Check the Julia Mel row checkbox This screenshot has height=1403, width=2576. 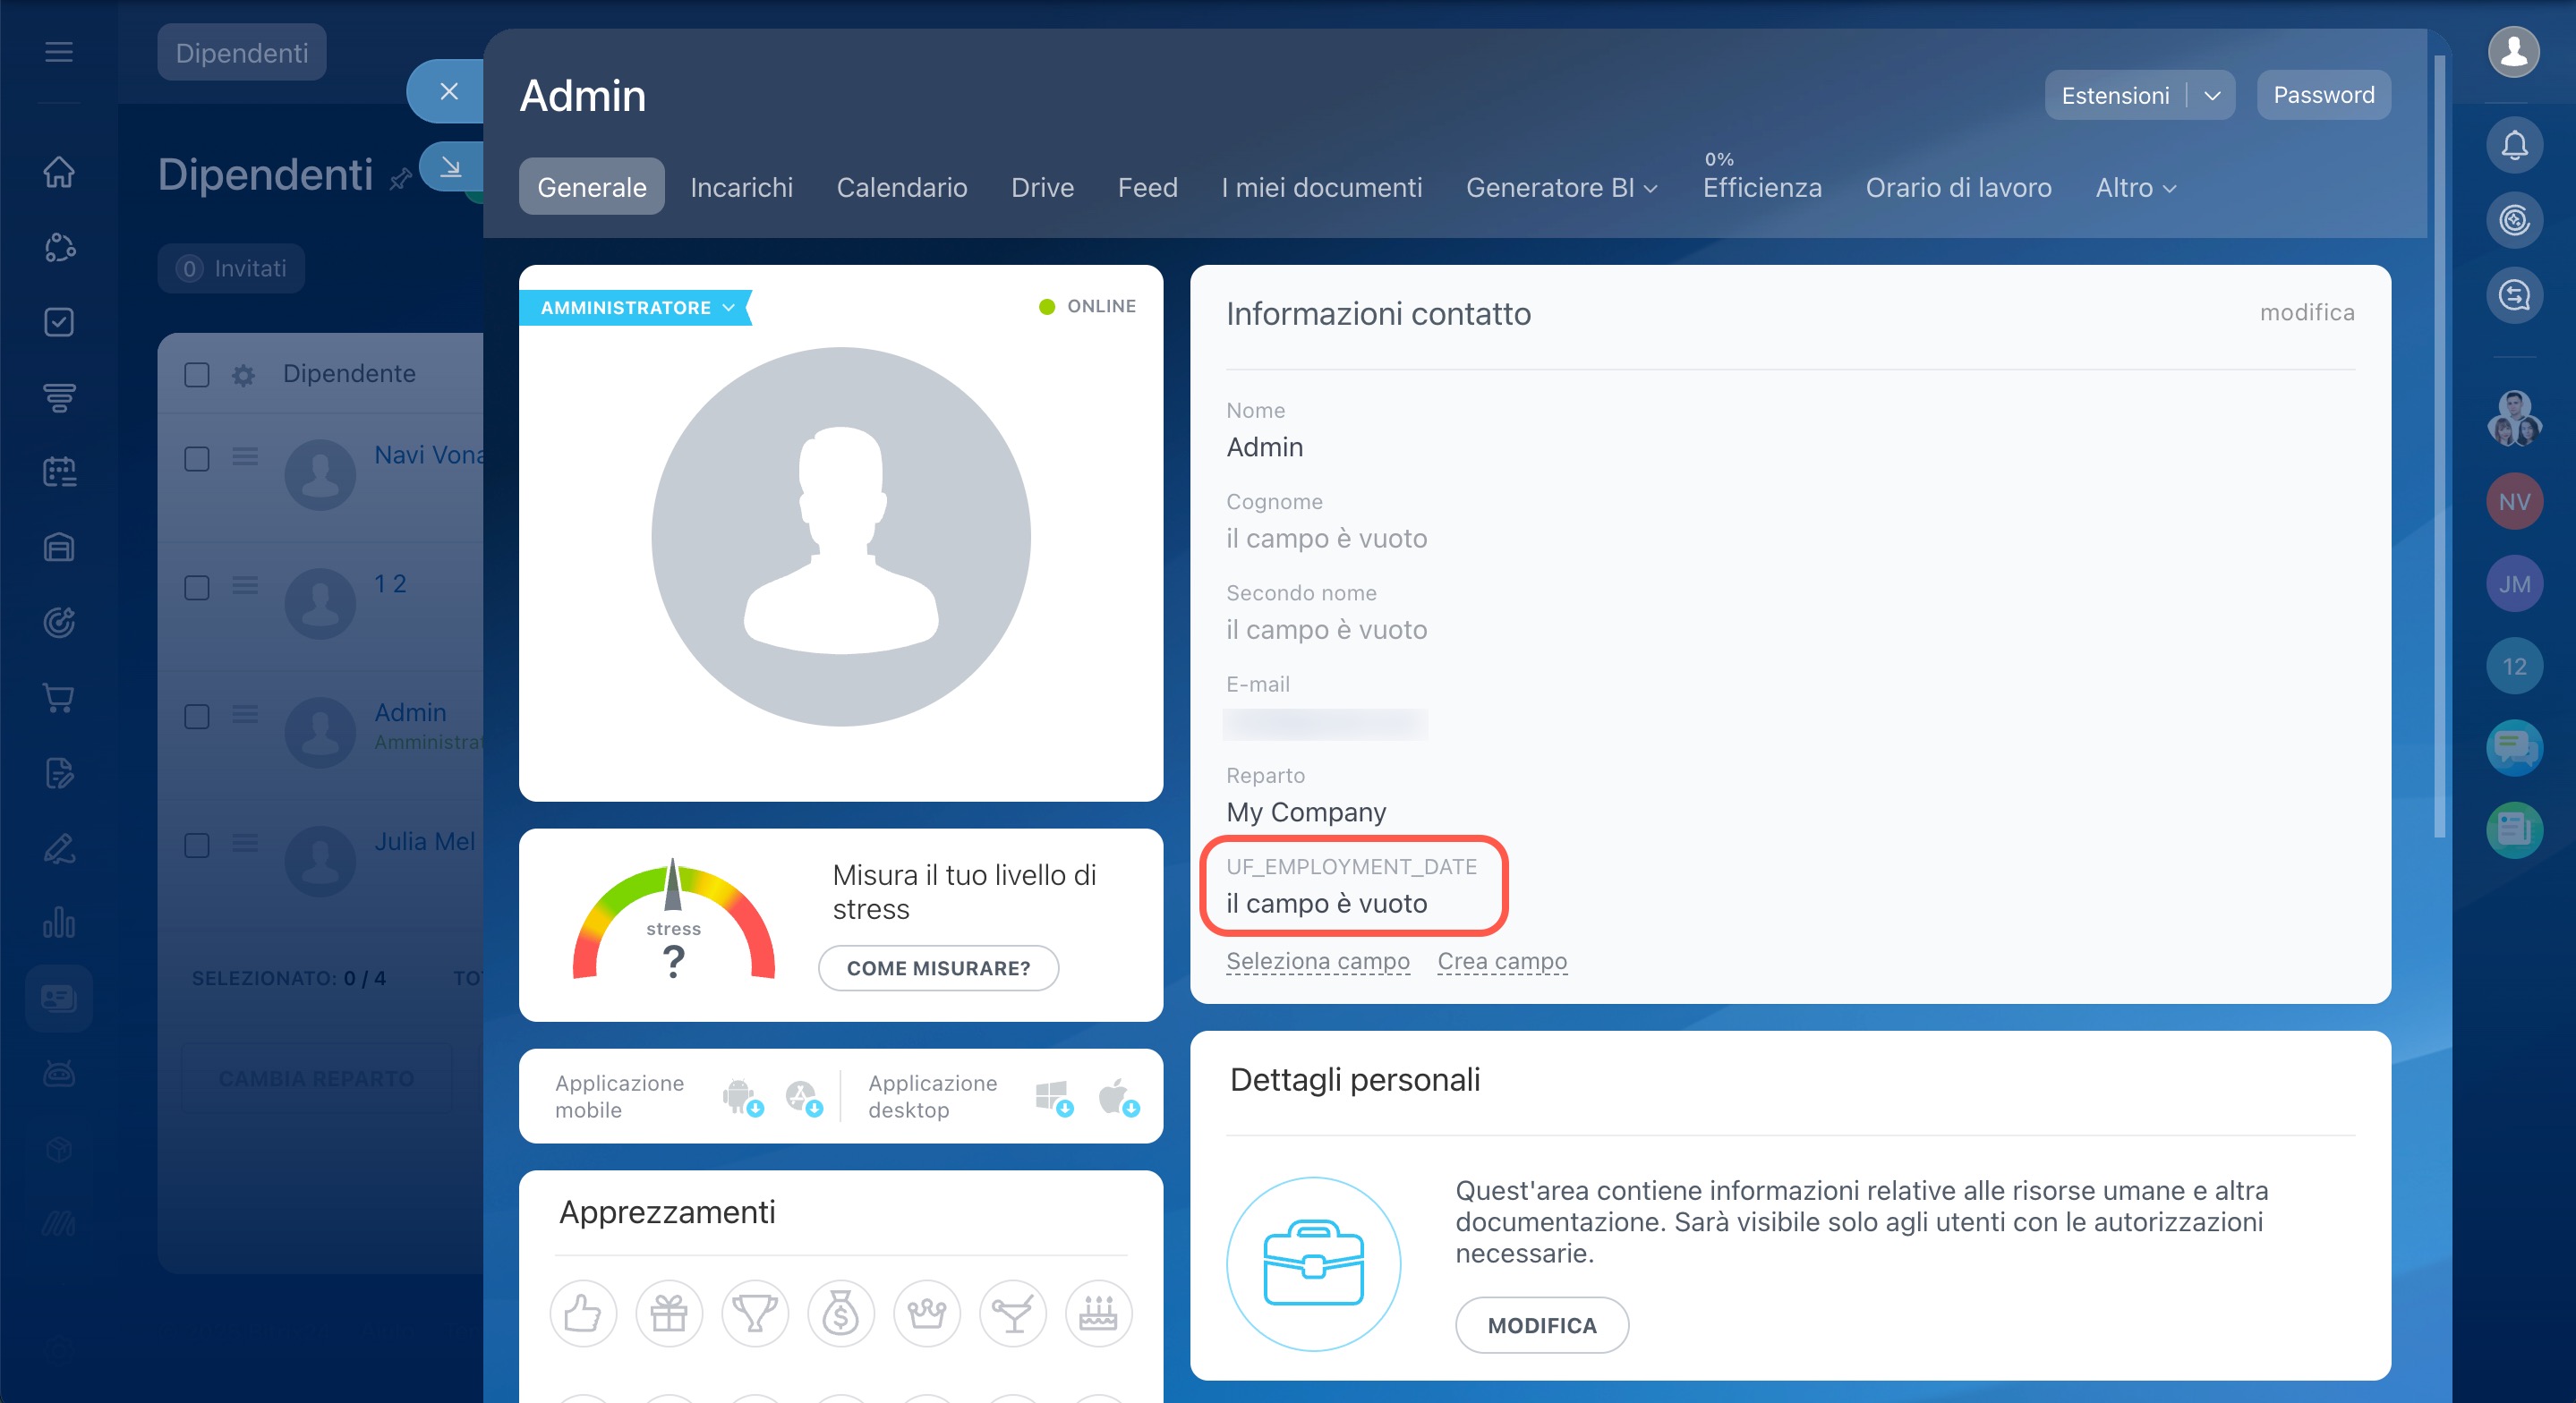click(x=197, y=845)
